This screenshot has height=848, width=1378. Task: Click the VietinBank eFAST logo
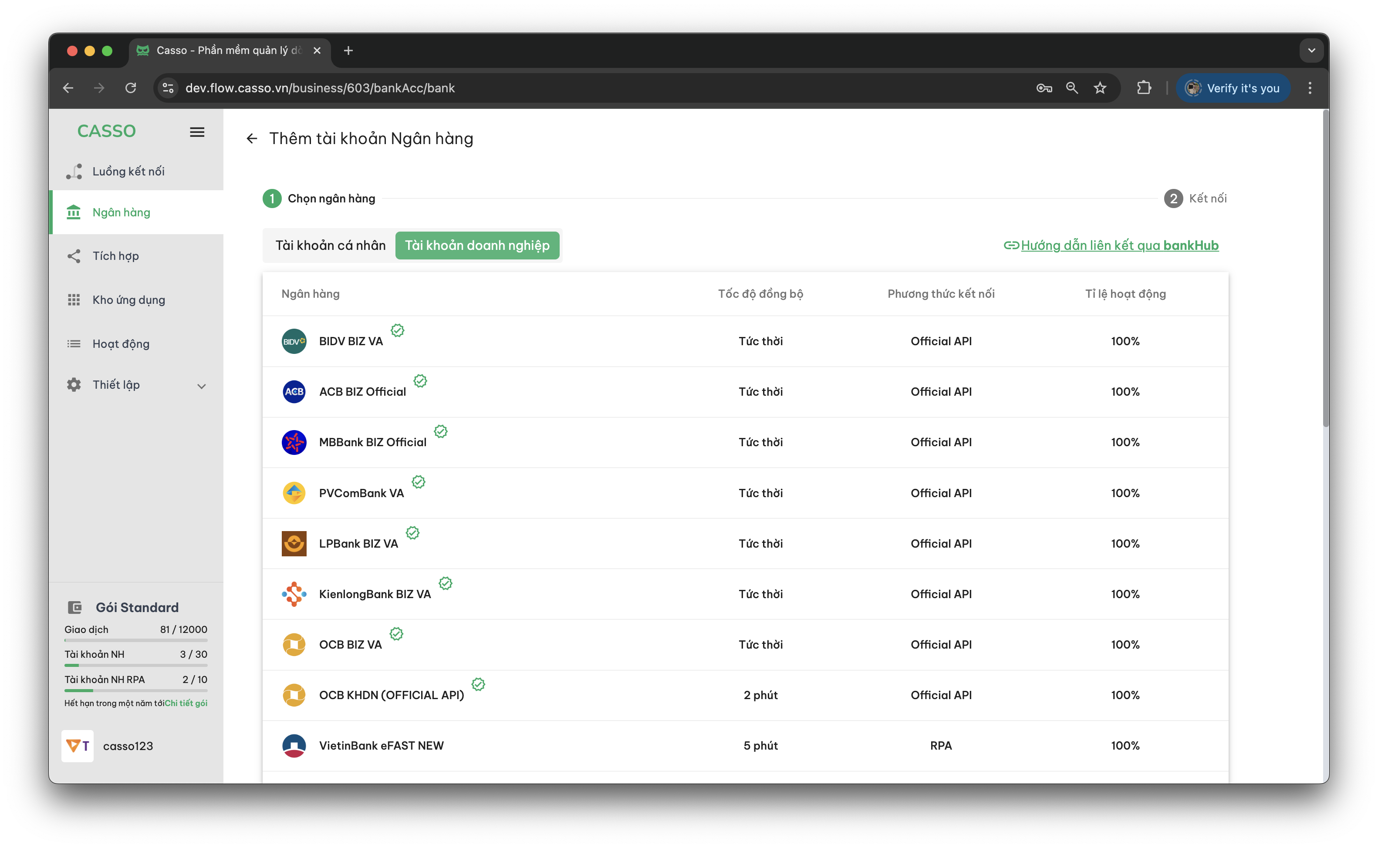click(x=294, y=745)
